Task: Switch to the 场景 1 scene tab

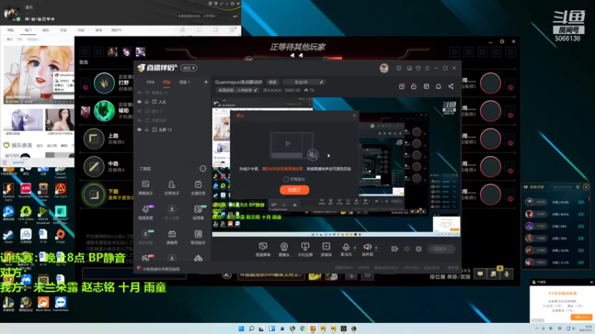Action: pos(184,82)
